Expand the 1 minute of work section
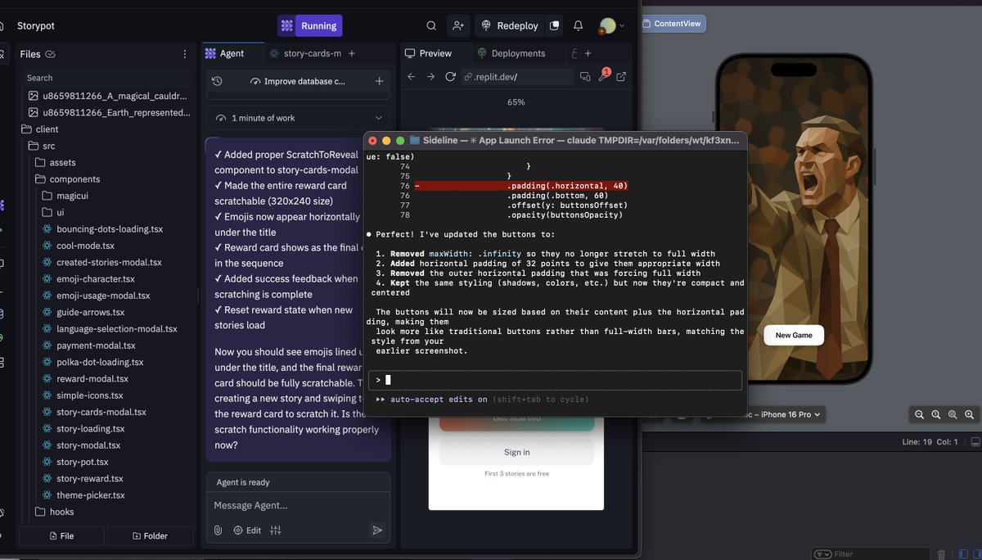The image size is (982, 560). tap(299, 118)
